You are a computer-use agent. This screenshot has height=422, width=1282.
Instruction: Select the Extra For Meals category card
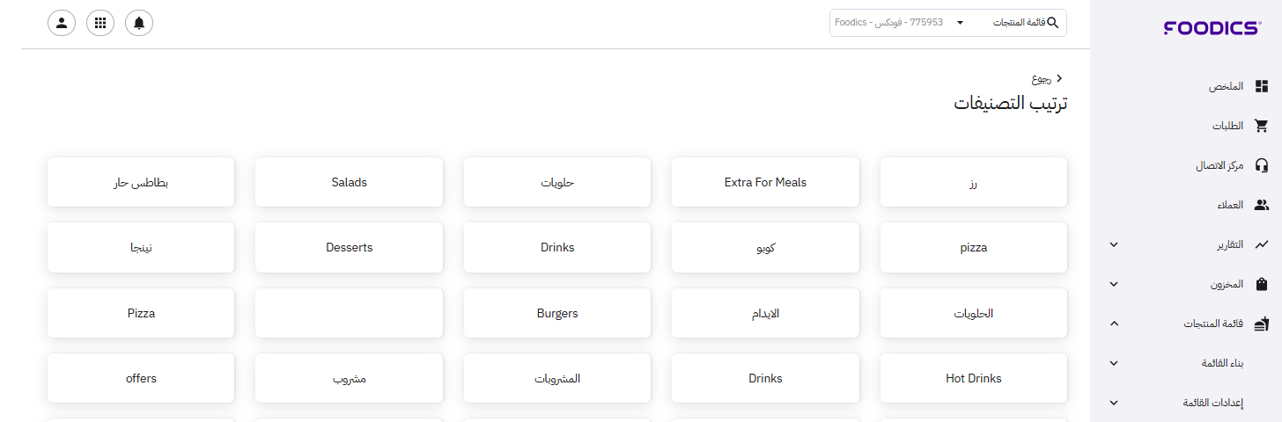point(765,182)
